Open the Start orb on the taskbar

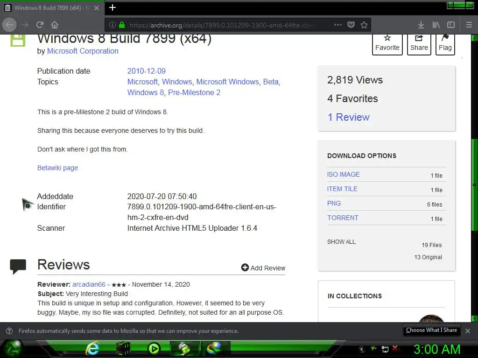12,349
